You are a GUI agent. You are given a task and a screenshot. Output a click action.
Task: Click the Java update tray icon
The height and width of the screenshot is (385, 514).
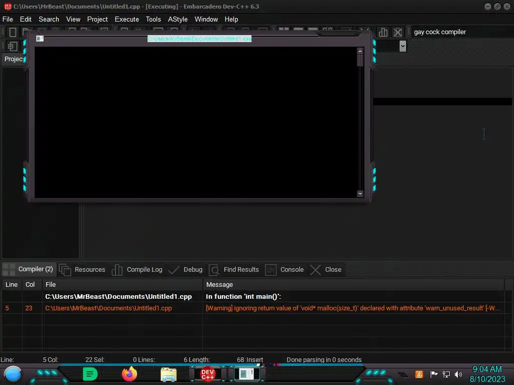coord(419,374)
